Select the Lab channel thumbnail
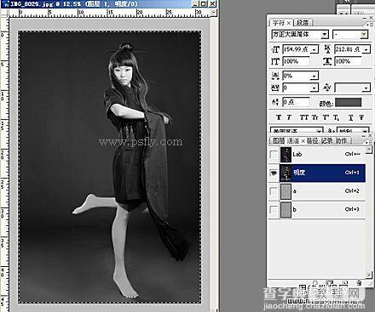375x312 pixels. point(286,155)
